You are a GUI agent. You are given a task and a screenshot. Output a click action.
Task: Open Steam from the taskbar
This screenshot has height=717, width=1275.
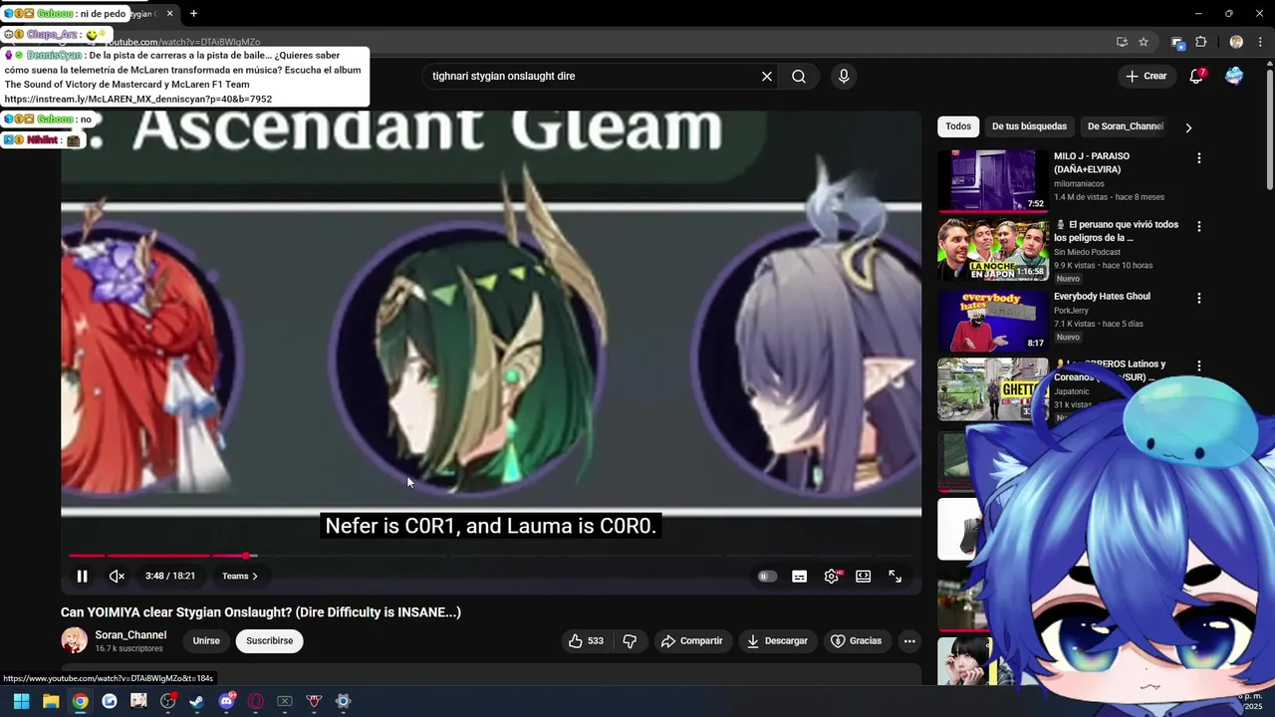pyautogui.click(x=197, y=701)
